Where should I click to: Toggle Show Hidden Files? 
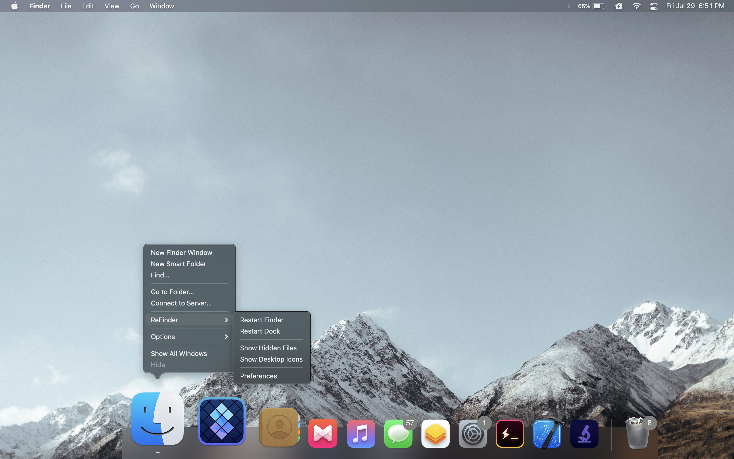(271, 348)
